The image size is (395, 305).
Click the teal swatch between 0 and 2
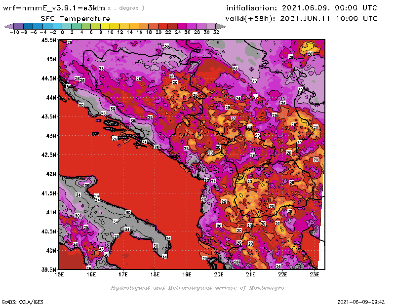(67, 26)
